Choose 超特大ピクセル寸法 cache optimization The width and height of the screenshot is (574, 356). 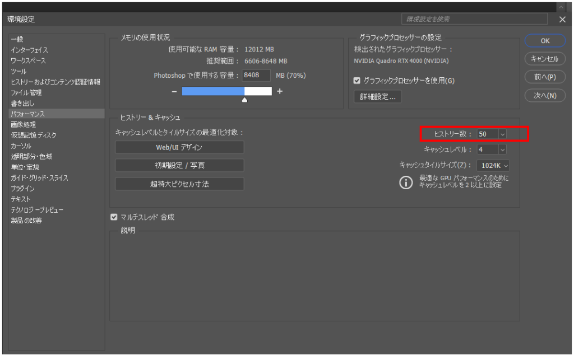(179, 184)
